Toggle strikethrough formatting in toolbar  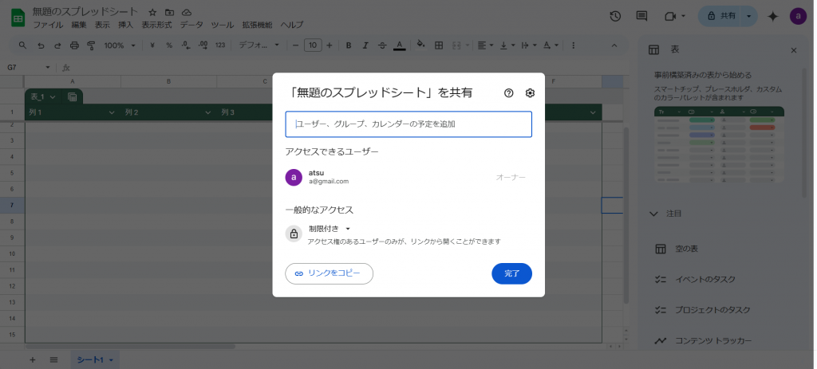381,45
